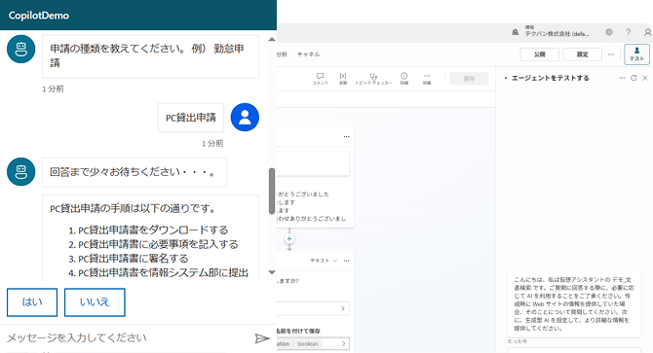Open the account profile icon
The width and height of the screenshot is (653, 353).
coord(647,32)
